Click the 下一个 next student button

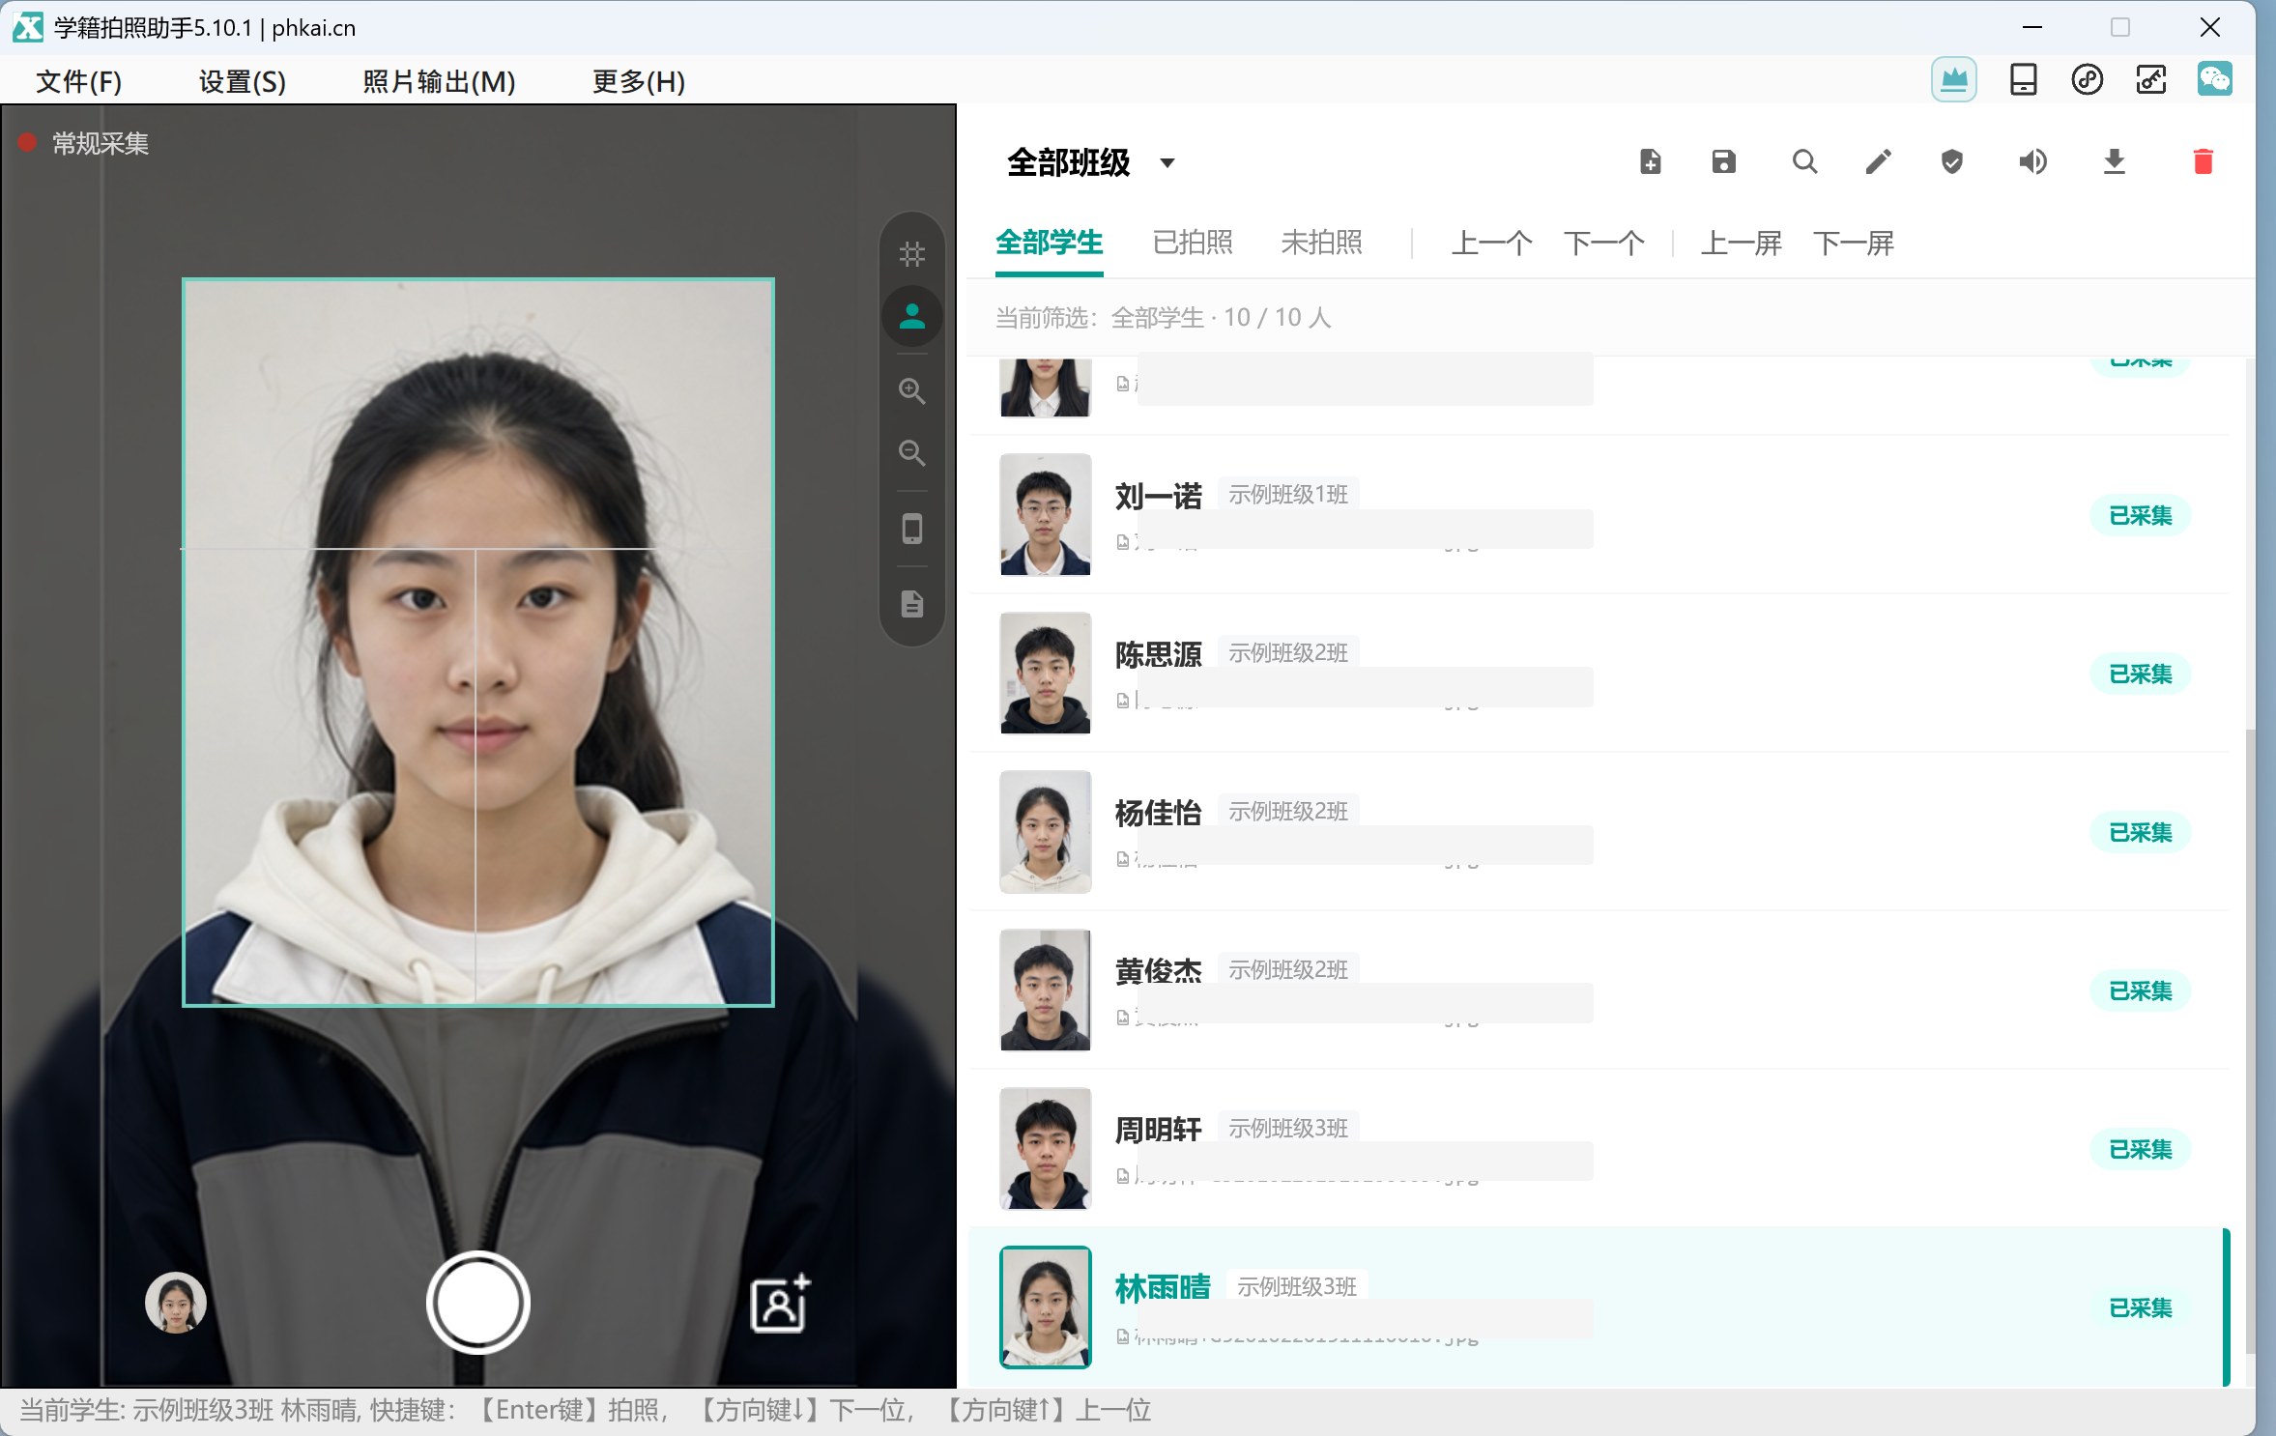point(1603,244)
